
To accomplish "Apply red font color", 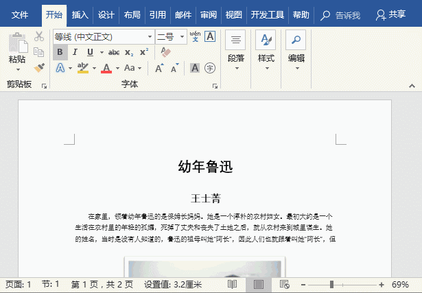I will (106, 68).
